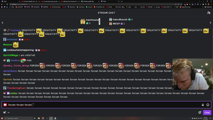Bookmark this page star icon
Viewport: 213px width, 120px height.
pyautogui.click(x=181, y=4)
